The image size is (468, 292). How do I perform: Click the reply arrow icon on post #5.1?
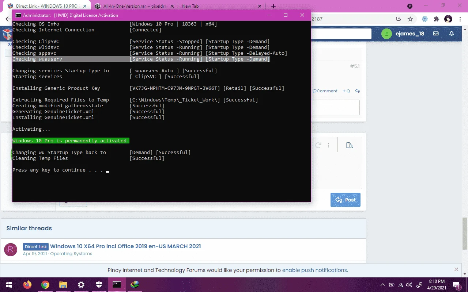coord(358,91)
